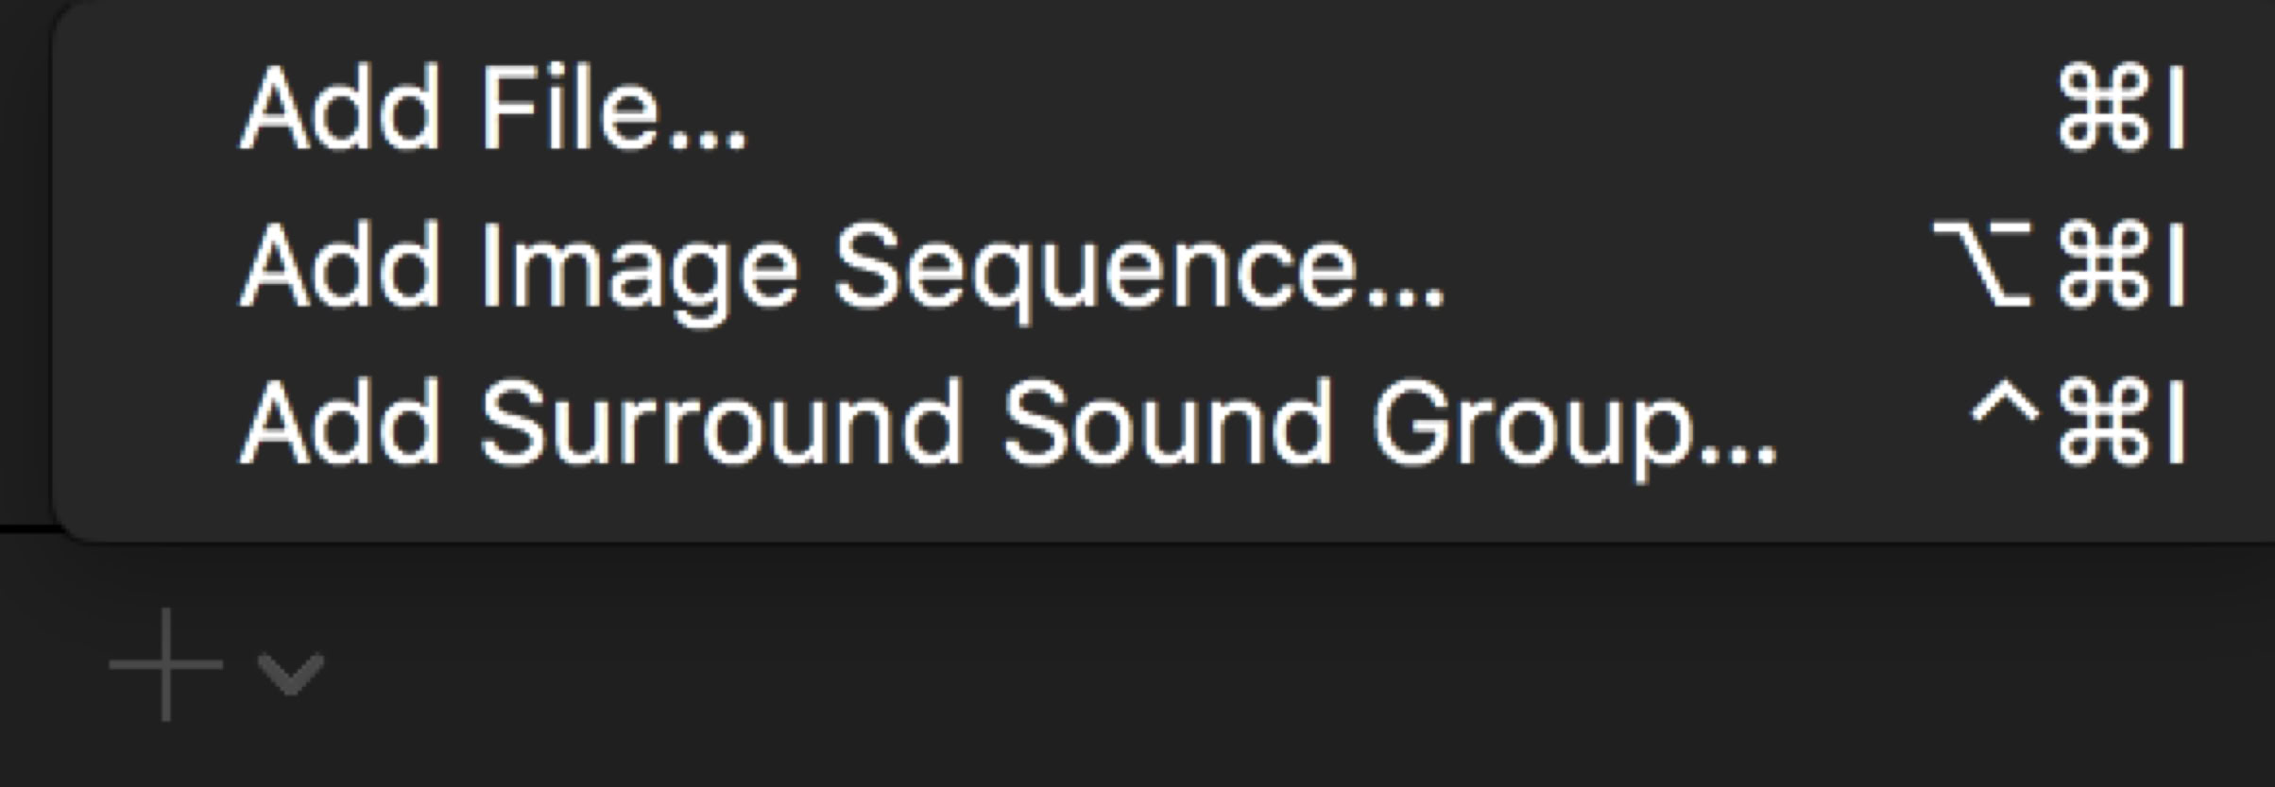This screenshot has width=2275, height=787.
Task: Click the ⌃⌘I shortcut on Surround Sound row
Action: pyautogui.click(x=2078, y=425)
